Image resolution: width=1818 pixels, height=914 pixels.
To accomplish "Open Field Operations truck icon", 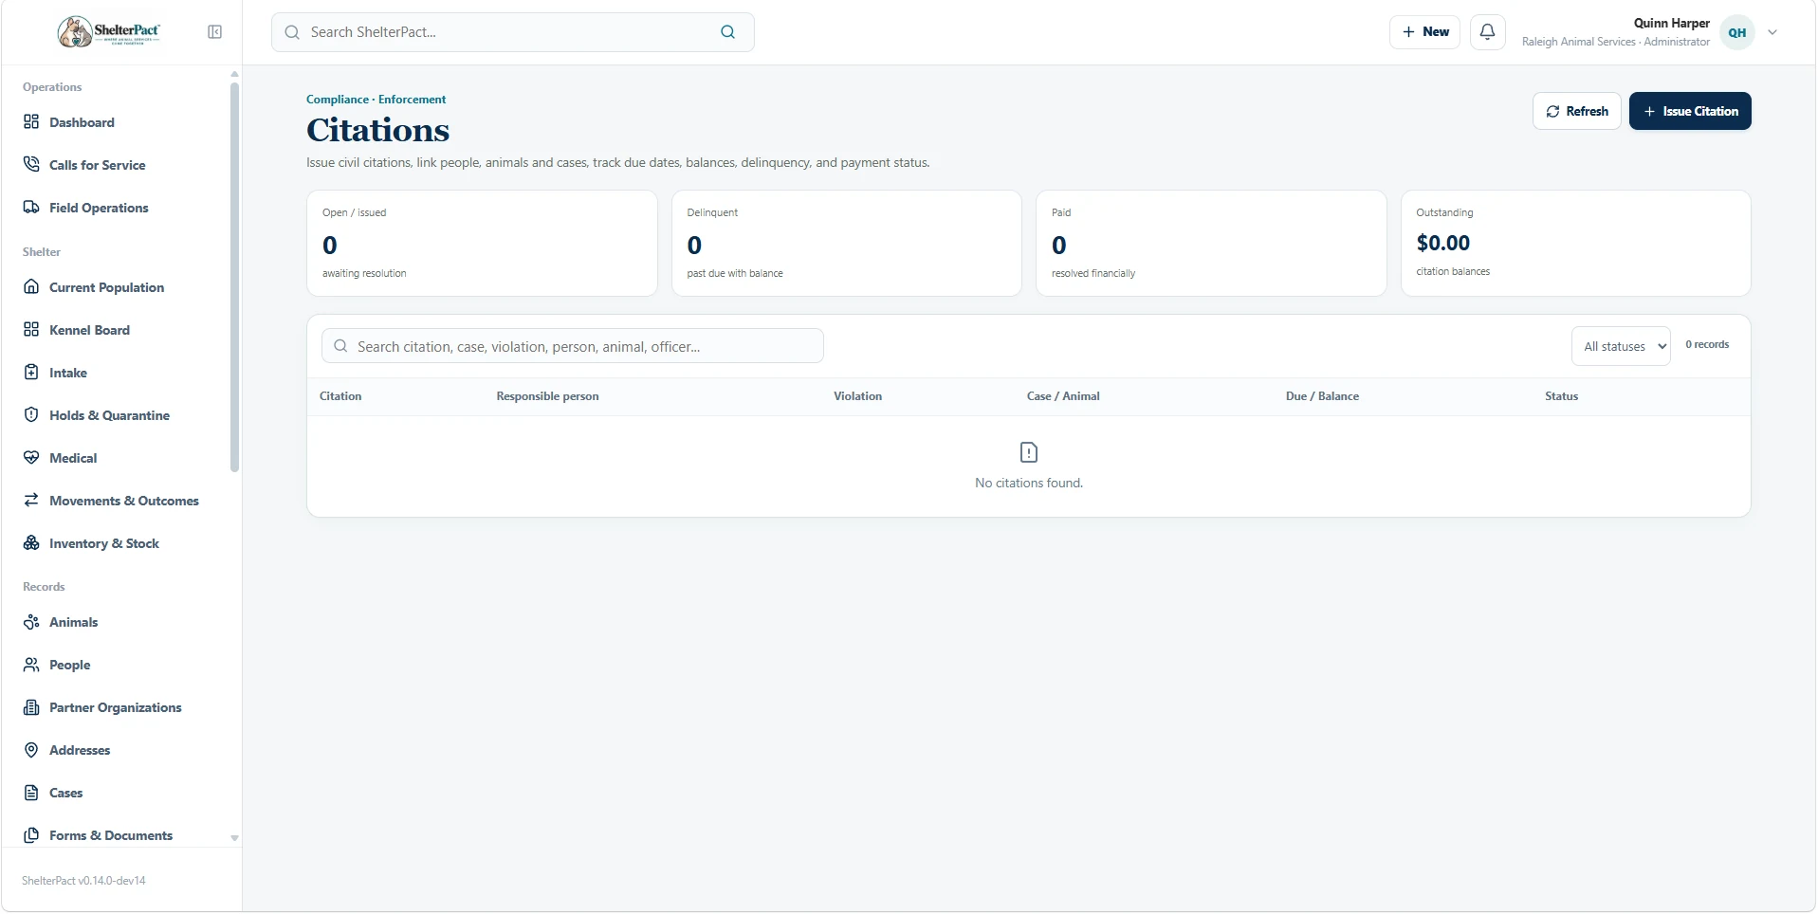I will coord(31,207).
